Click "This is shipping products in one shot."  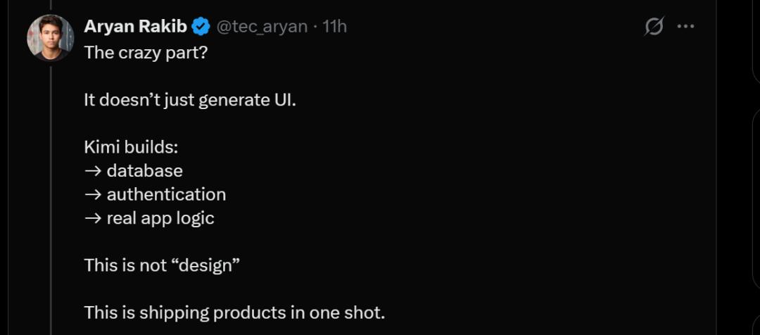(x=234, y=312)
